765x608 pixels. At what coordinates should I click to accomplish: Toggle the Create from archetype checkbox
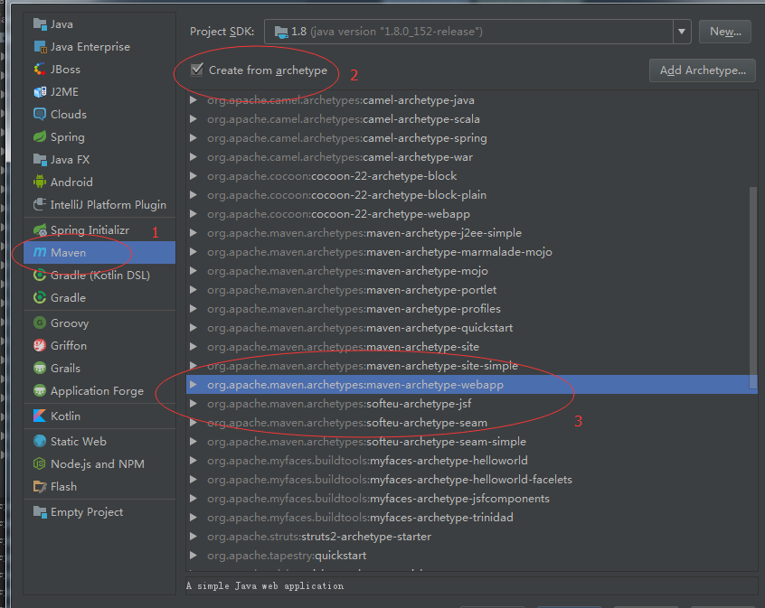click(197, 70)
